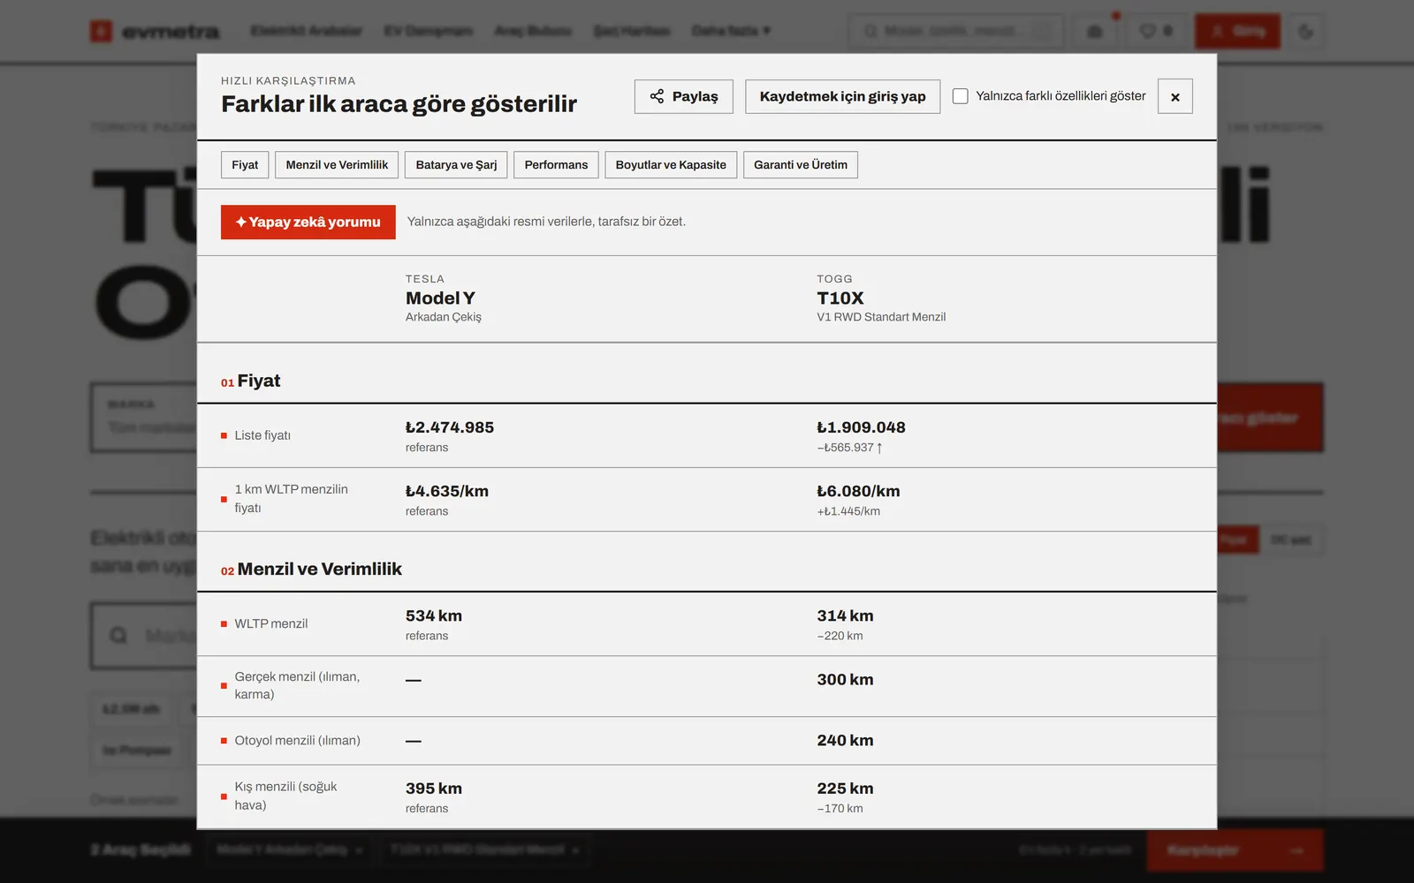Jump to the Fiyat section tab
This screenshot has height=883, width=1414.
(245, 165)
